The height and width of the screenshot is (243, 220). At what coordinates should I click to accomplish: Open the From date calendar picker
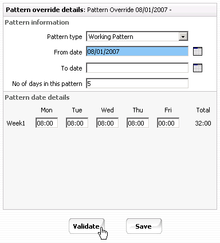[x=198, y=52]
